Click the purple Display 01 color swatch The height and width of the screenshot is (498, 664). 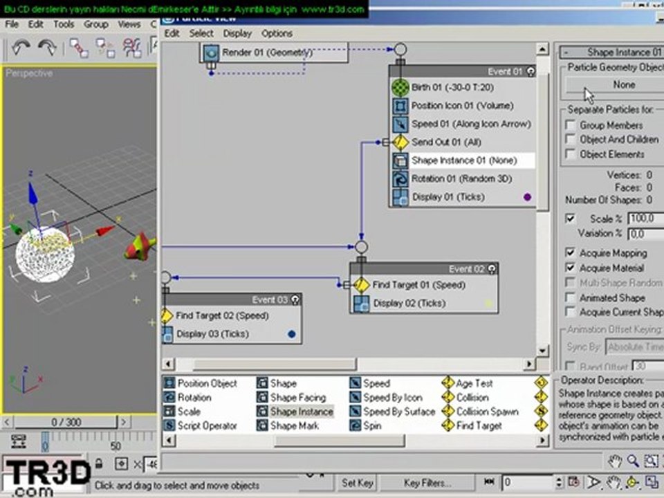(527, 197)
